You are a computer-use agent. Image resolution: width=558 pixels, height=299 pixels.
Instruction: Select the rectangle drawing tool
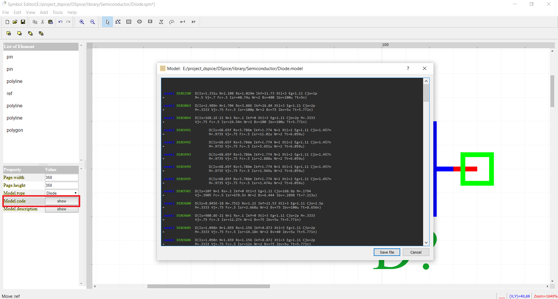pos(129,22)
